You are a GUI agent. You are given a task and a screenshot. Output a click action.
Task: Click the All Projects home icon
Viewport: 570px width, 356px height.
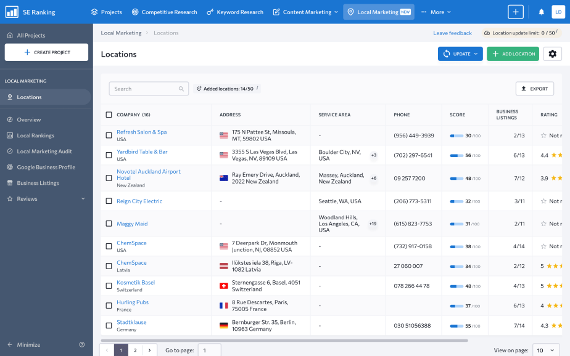[10, 35]
